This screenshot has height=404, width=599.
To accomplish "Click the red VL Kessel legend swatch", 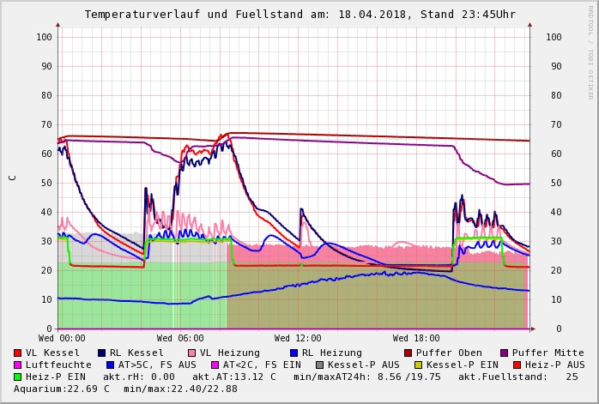I will [18, 353].
